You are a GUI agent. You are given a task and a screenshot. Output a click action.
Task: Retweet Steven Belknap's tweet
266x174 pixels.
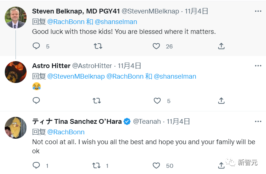pyautogui.click(x=98, y=46)
